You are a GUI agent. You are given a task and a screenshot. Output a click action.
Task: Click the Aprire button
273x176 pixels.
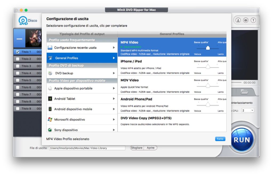point(151,148)
